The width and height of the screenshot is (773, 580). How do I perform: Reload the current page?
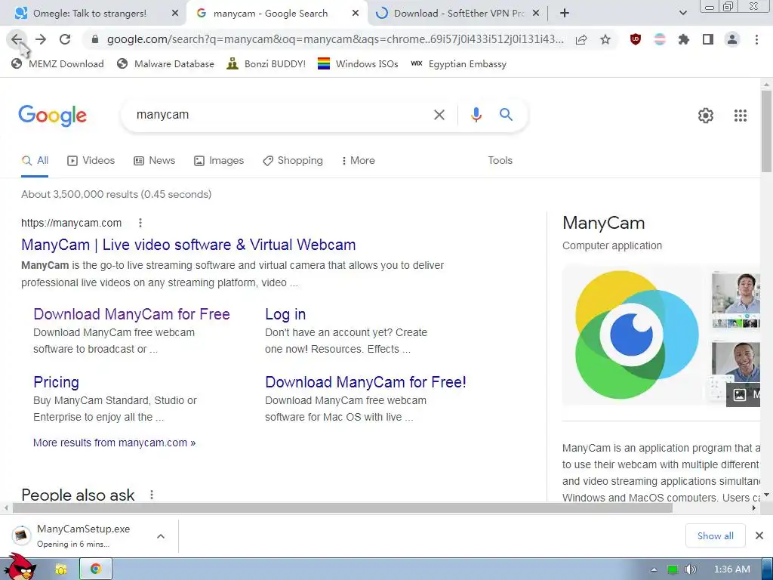65,39
